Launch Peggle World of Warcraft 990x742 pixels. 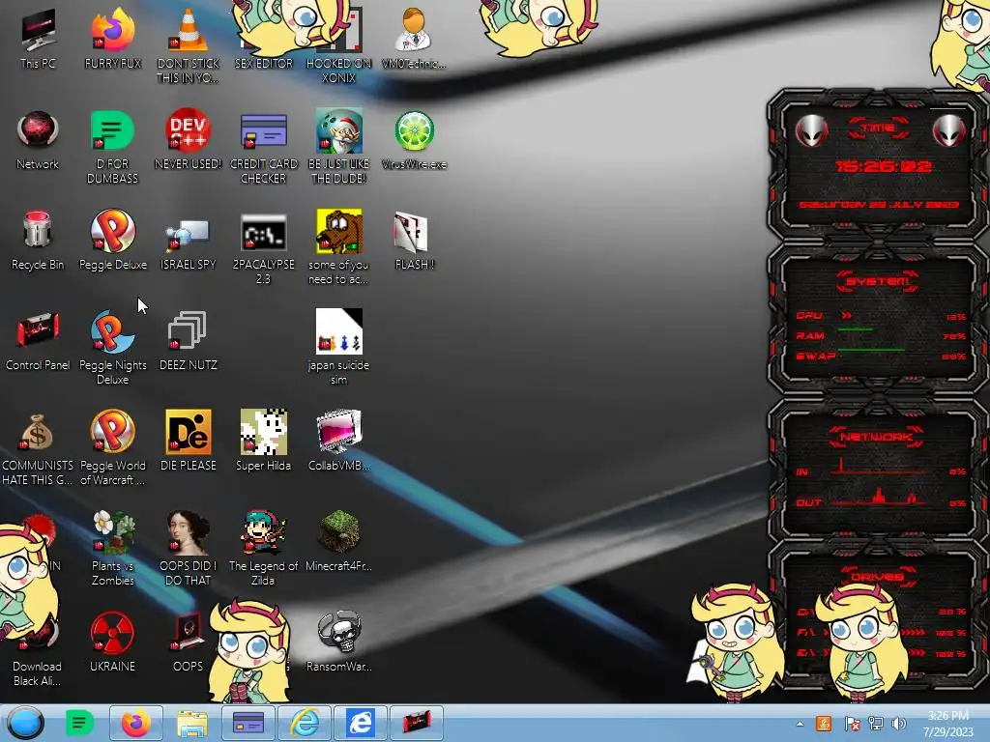112,448
